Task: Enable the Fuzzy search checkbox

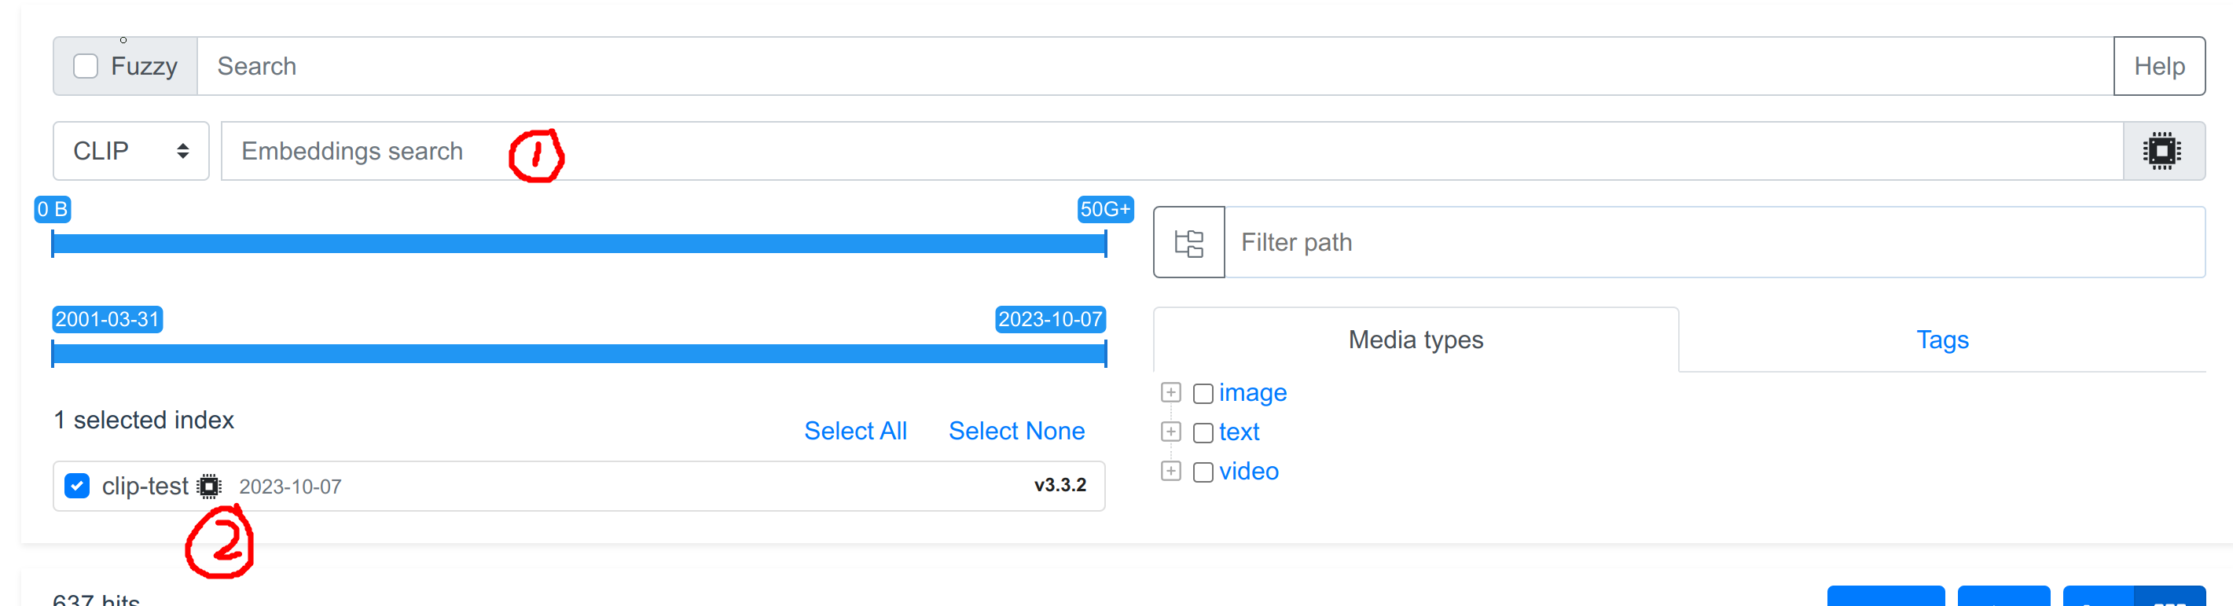Action: (x=86, y=67)
